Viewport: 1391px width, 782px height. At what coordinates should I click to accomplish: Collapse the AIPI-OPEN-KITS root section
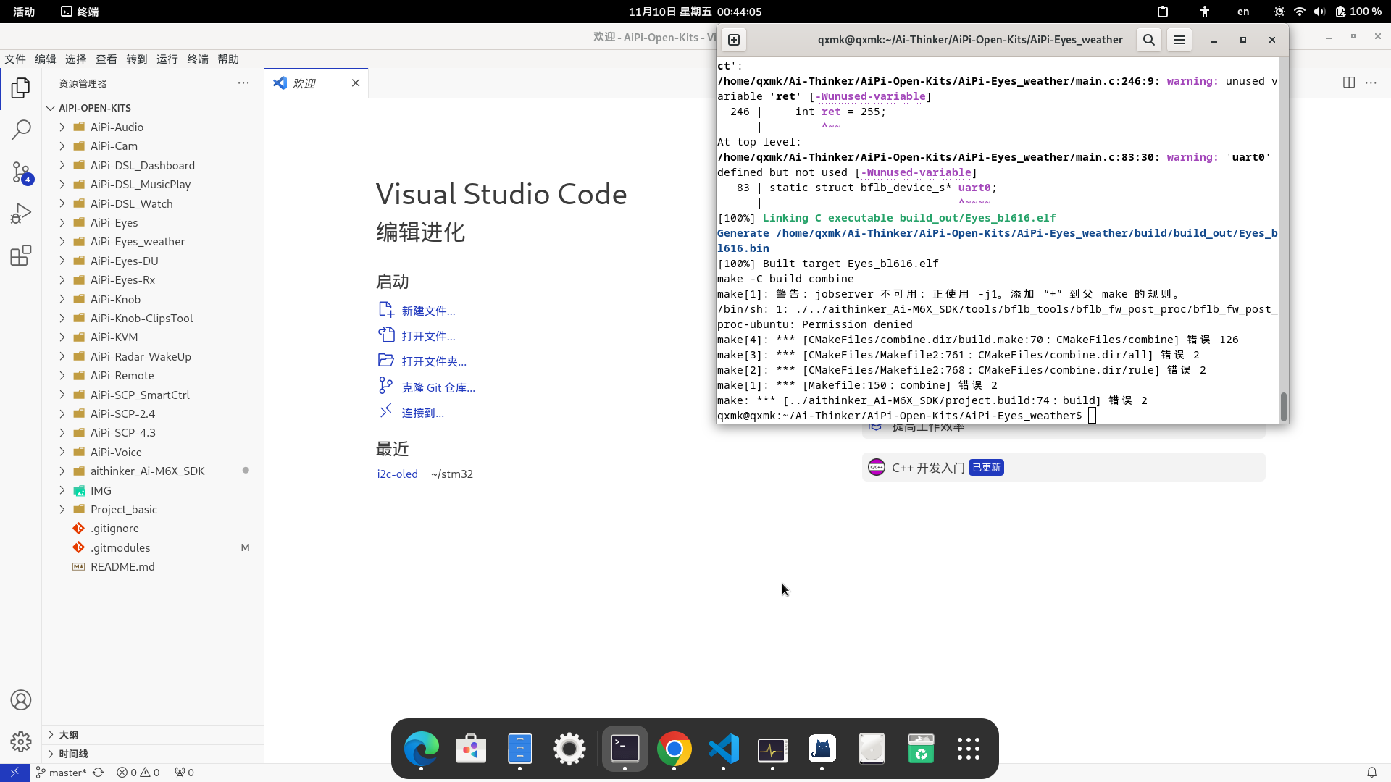click(153, 108)
